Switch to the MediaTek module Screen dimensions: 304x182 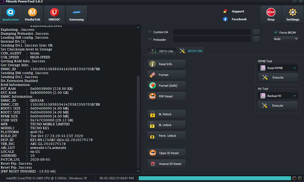[x=33, y=15]
